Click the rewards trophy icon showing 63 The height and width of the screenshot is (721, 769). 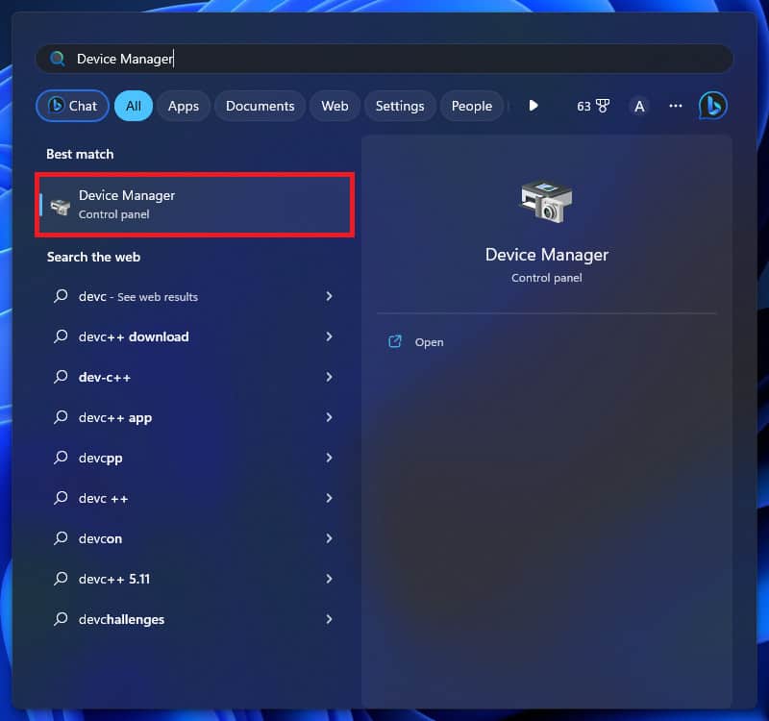coord(603,106)
